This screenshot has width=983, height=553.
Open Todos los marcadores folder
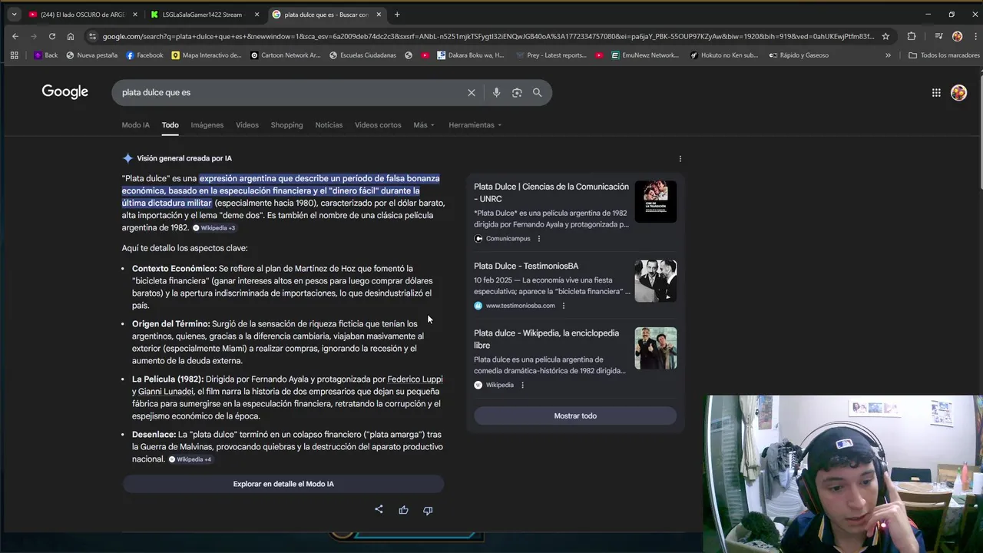coord(944,55)
